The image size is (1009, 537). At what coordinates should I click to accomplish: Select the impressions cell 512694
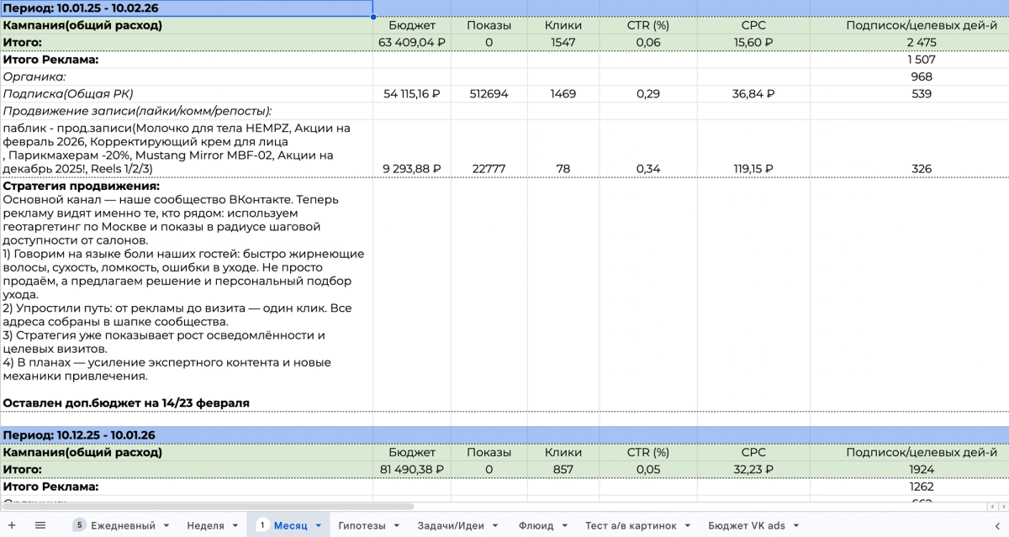(x=489, y=94)
